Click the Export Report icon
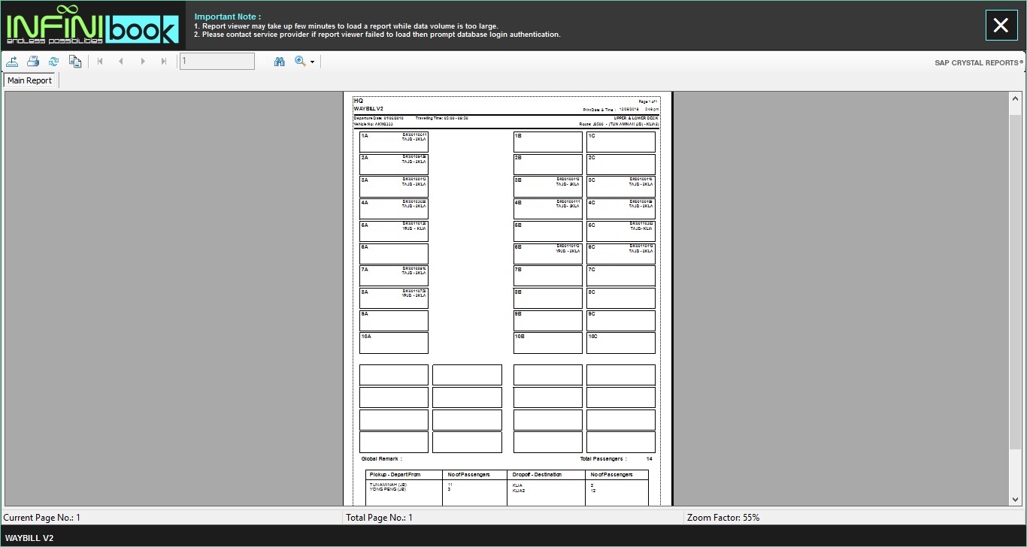1027x547 pixels. [x=12, y=62]
